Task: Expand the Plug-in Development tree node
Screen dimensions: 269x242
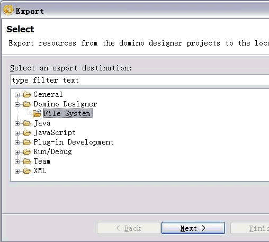Action: tap(17, 142)
